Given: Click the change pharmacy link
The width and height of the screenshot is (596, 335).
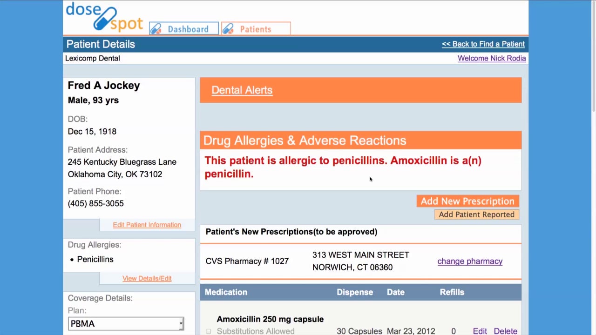Looking at the screenshot, I should click(x=470, y=261).
